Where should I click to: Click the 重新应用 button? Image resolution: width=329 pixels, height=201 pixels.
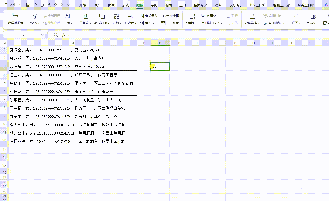point(51,23)
